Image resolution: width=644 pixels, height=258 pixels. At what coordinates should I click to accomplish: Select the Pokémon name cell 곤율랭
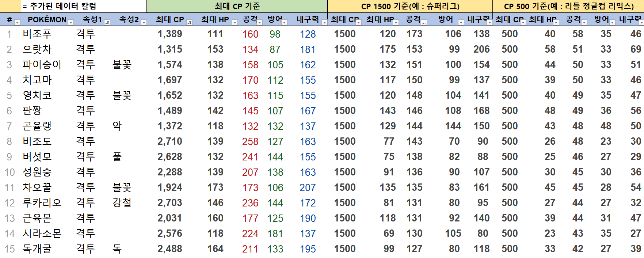click(x=37, y=126)
